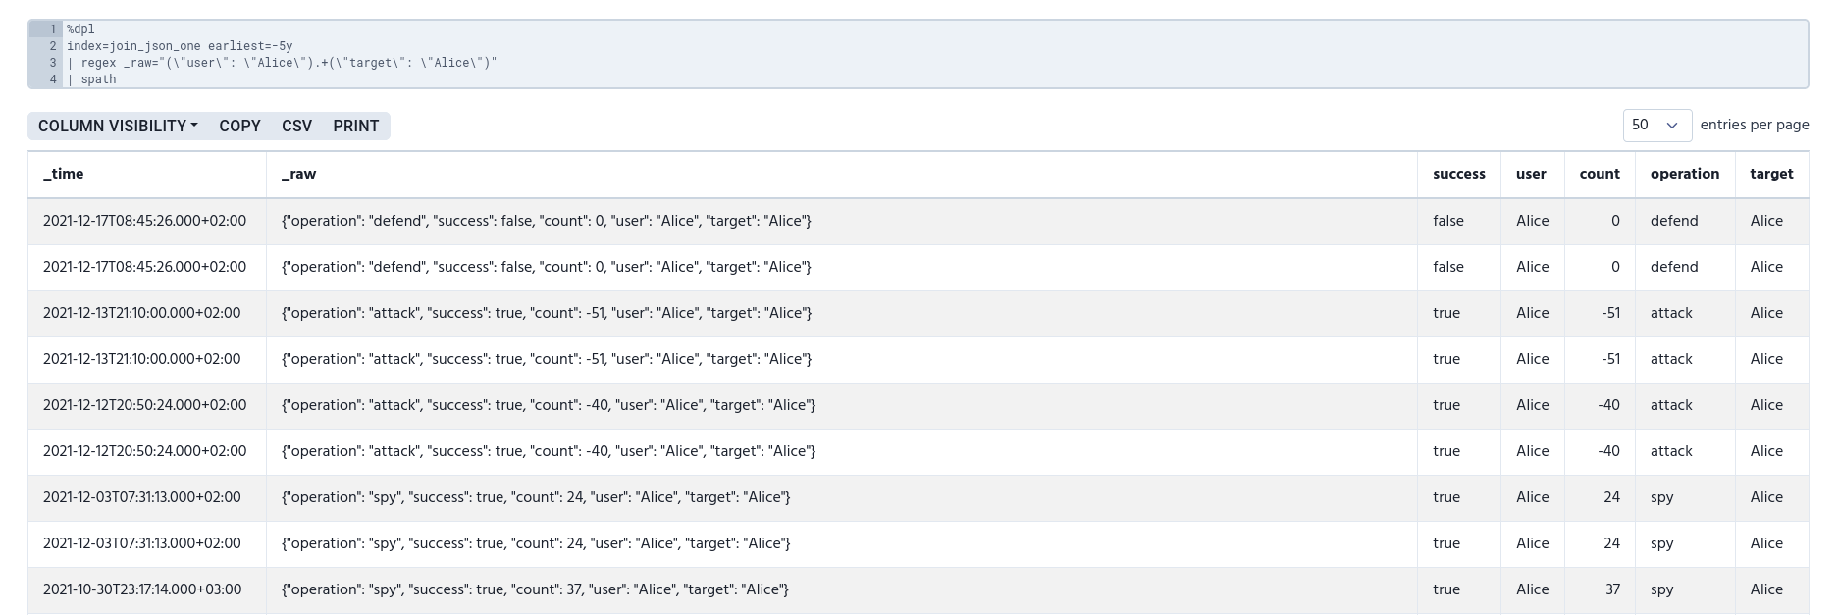
Task: Sort by the target column header
Action: [1771, 174]
